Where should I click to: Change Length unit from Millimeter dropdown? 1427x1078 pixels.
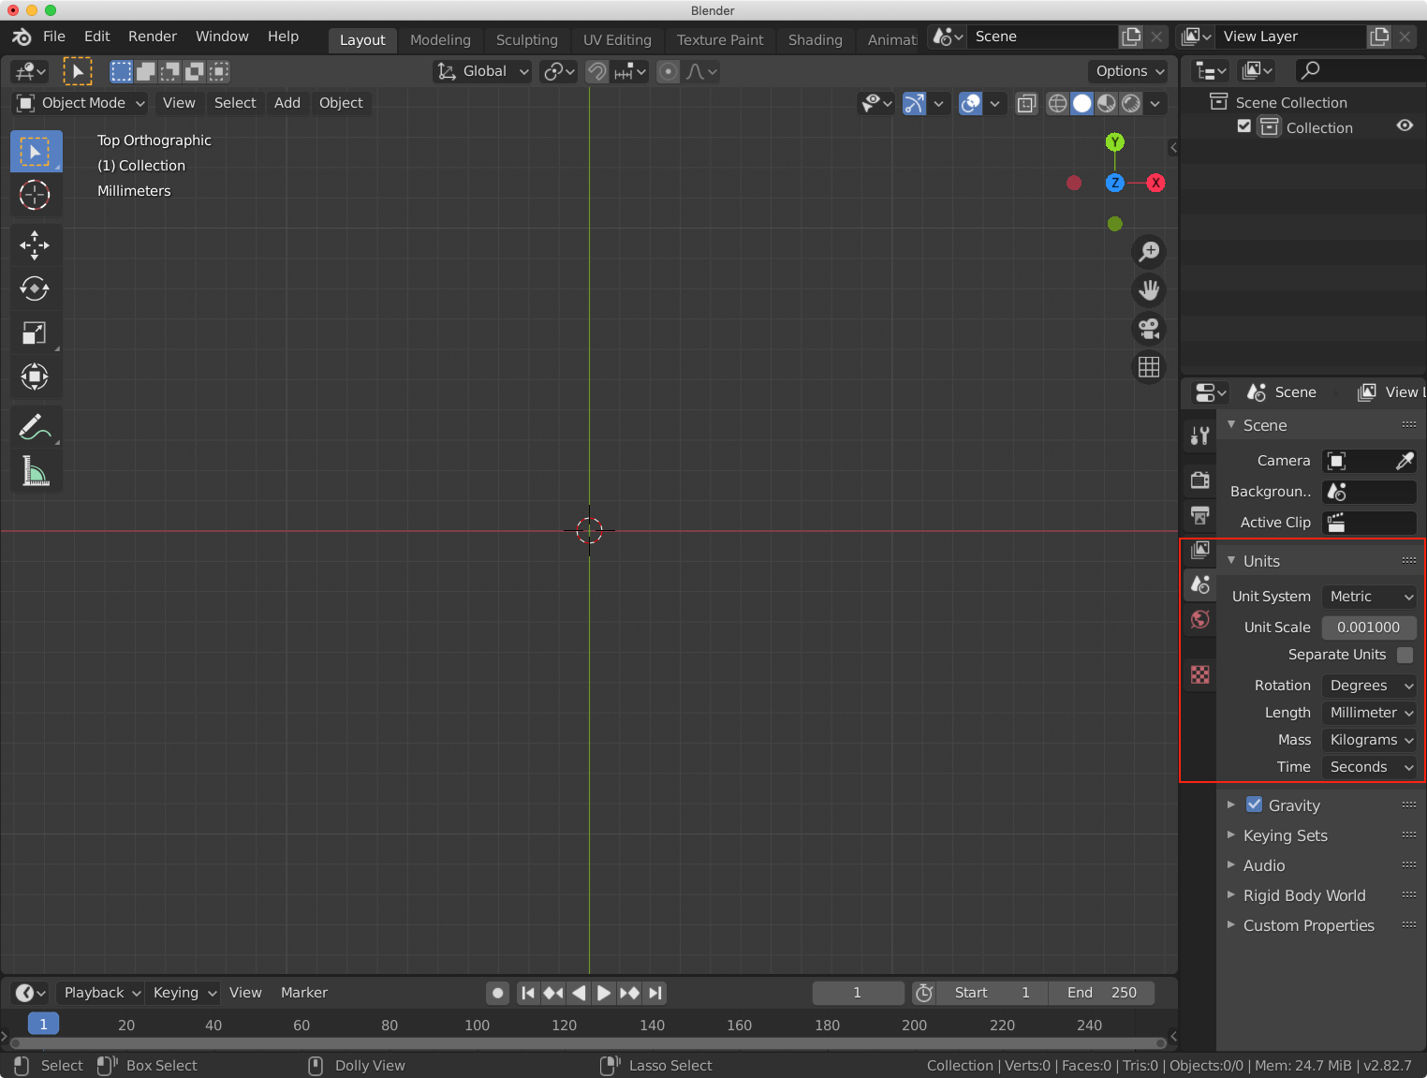[1368, 712]
